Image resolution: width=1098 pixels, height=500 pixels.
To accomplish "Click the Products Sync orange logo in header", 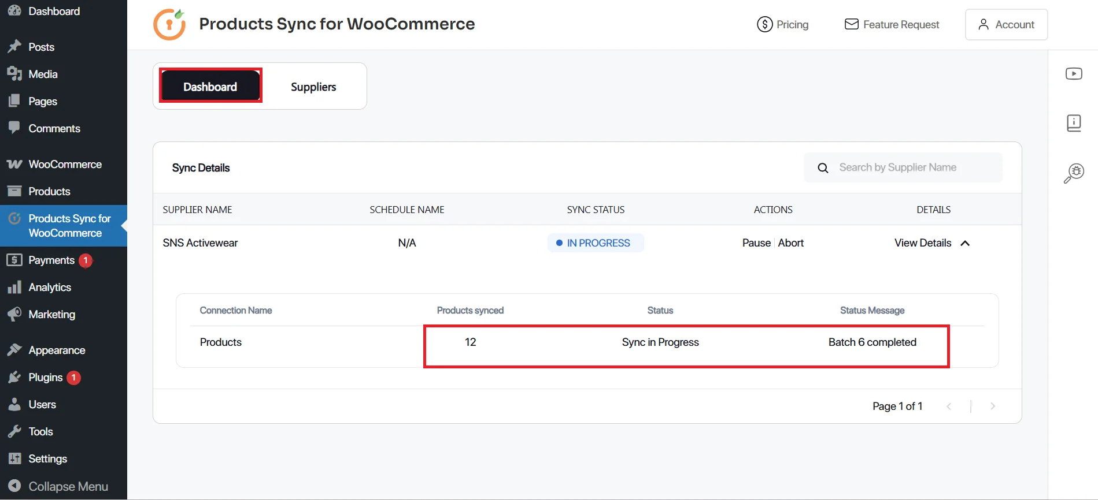I will [x=169, y=24].
